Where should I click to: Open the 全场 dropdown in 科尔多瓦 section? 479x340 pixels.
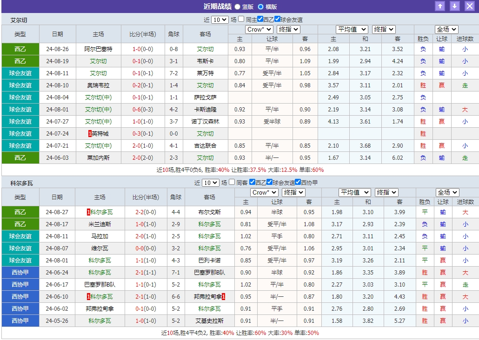pyautogui.click(x=446, y=192)
